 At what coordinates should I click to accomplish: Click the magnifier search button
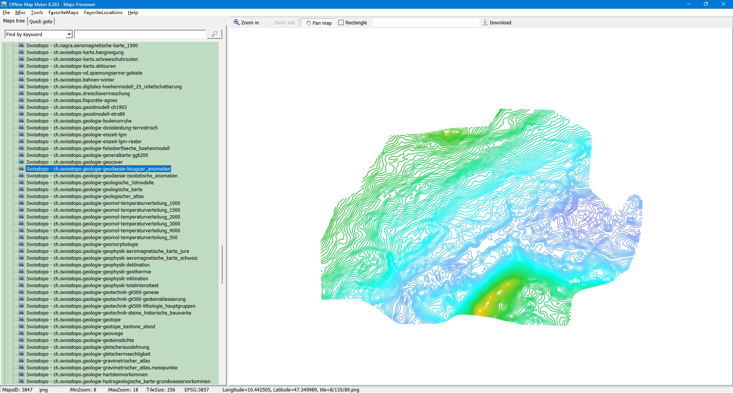[214, 34]
